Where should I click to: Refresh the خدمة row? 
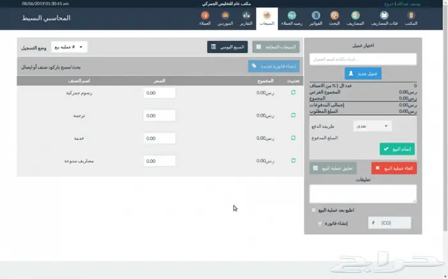click(293, 138)
